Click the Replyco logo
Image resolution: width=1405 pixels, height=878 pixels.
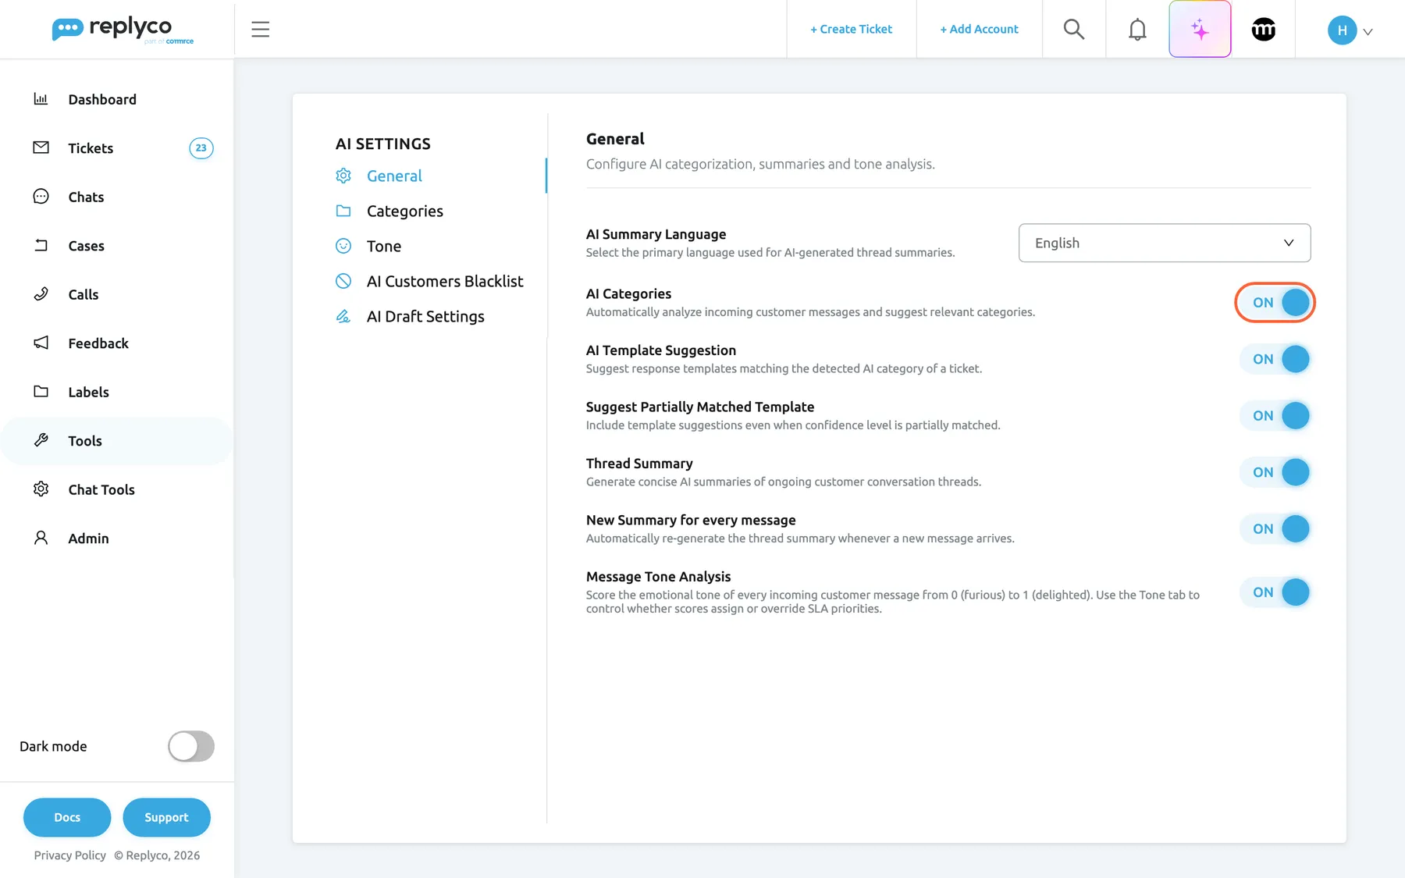123,30
